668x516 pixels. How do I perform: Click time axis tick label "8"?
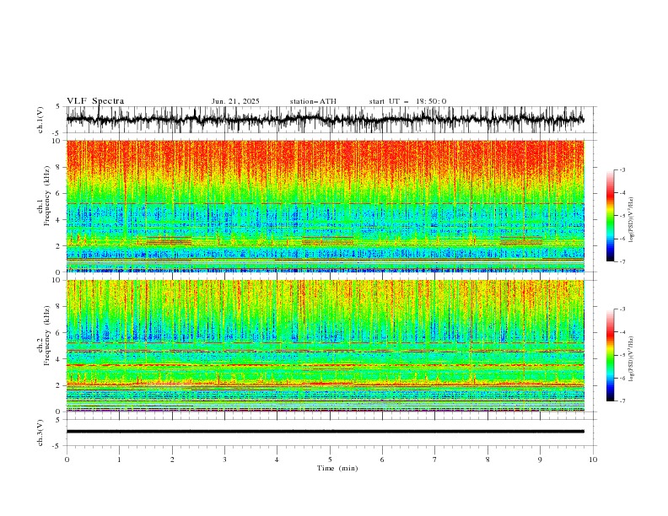488,460
